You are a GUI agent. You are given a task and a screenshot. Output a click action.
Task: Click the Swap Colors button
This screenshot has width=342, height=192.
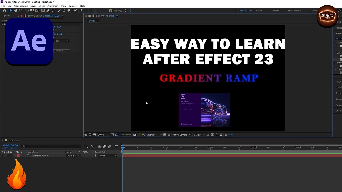[x=61, y=51]
